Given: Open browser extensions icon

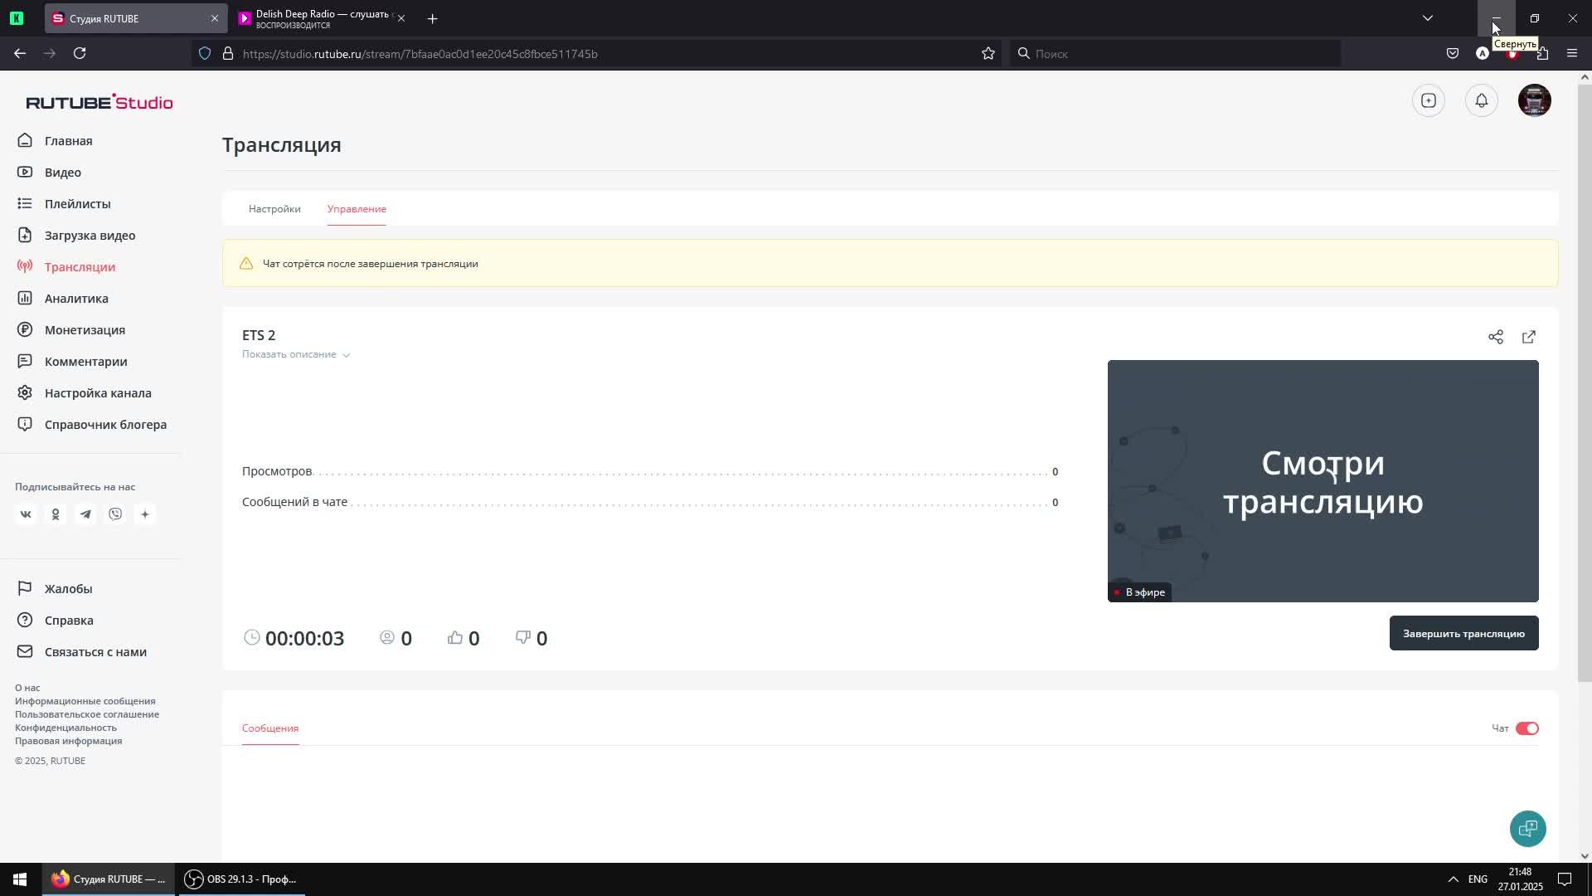Looking at the screenshot, I should [x=1542, y=53].
